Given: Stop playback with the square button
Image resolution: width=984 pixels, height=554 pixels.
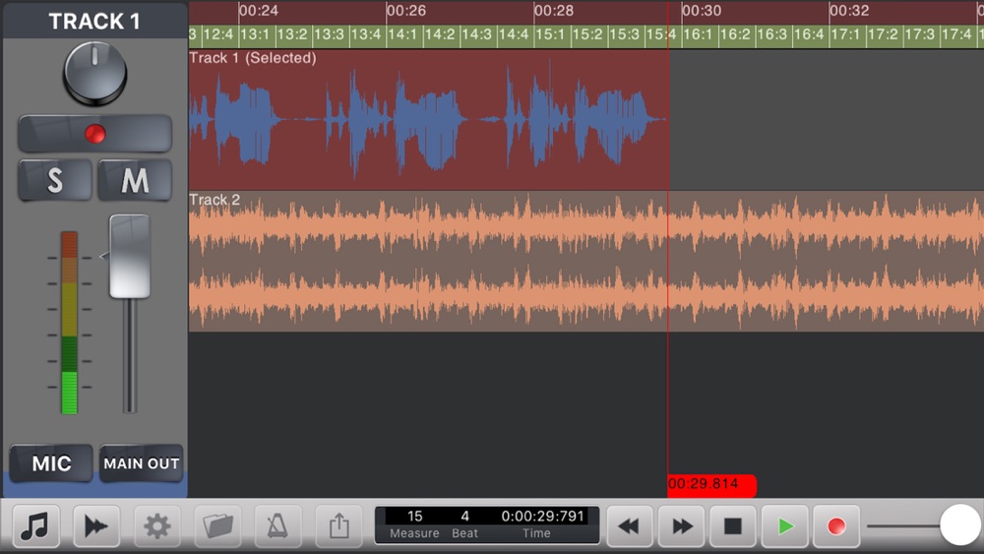Looking at the screenshot, I should (x=733, y=525).
